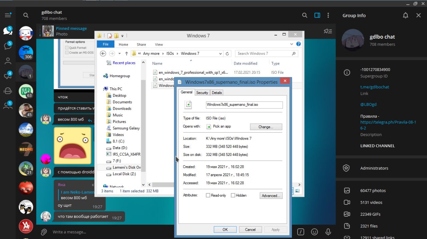Click the blue help icon in Explorer

pos(299,44)
